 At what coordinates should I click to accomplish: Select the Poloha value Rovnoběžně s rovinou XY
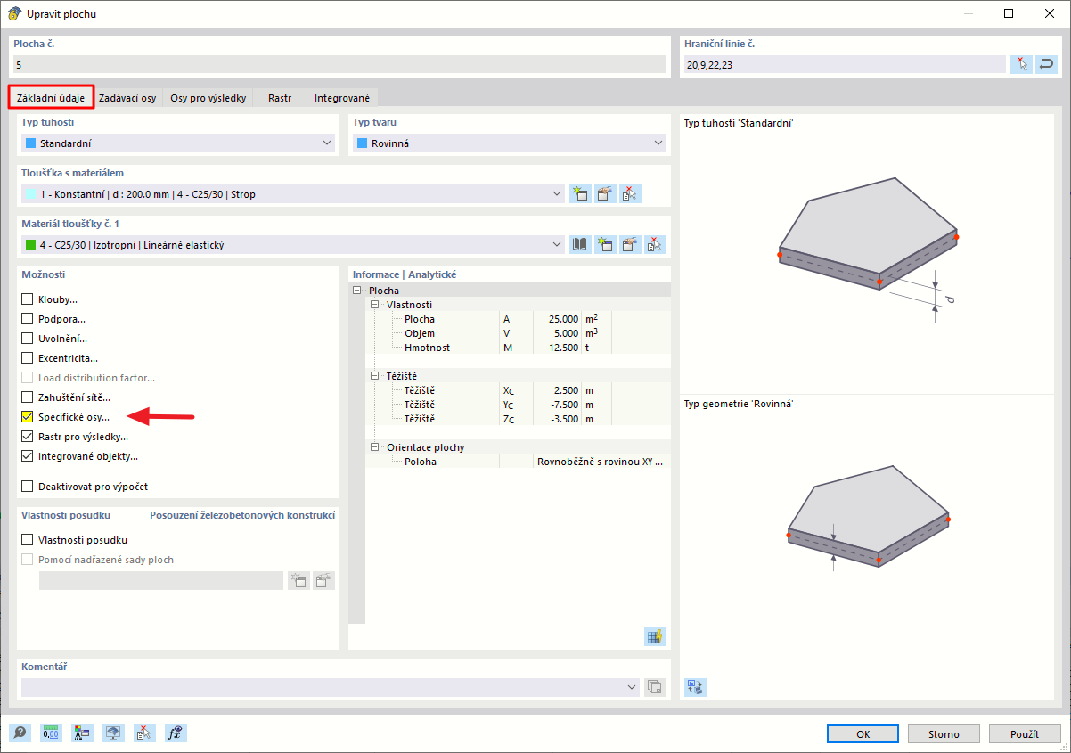[601, 462]
